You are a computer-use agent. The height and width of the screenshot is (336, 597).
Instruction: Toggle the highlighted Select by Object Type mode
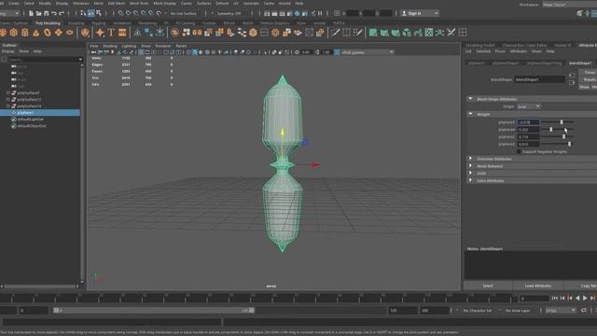pos(91,13)
